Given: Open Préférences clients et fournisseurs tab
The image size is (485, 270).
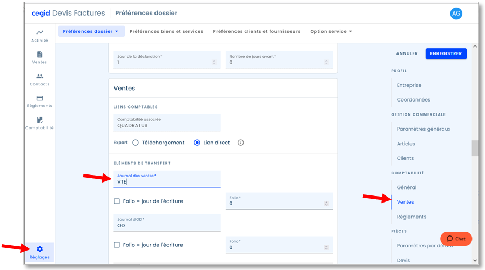Looking at the screenshot, I should [x=257, y=31].
